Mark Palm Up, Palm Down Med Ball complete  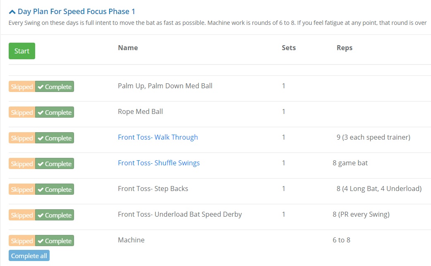(x=55, y=87)
